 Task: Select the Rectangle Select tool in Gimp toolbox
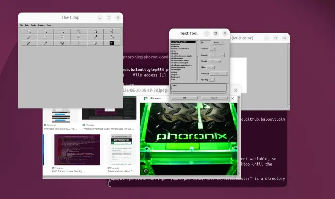29,31
